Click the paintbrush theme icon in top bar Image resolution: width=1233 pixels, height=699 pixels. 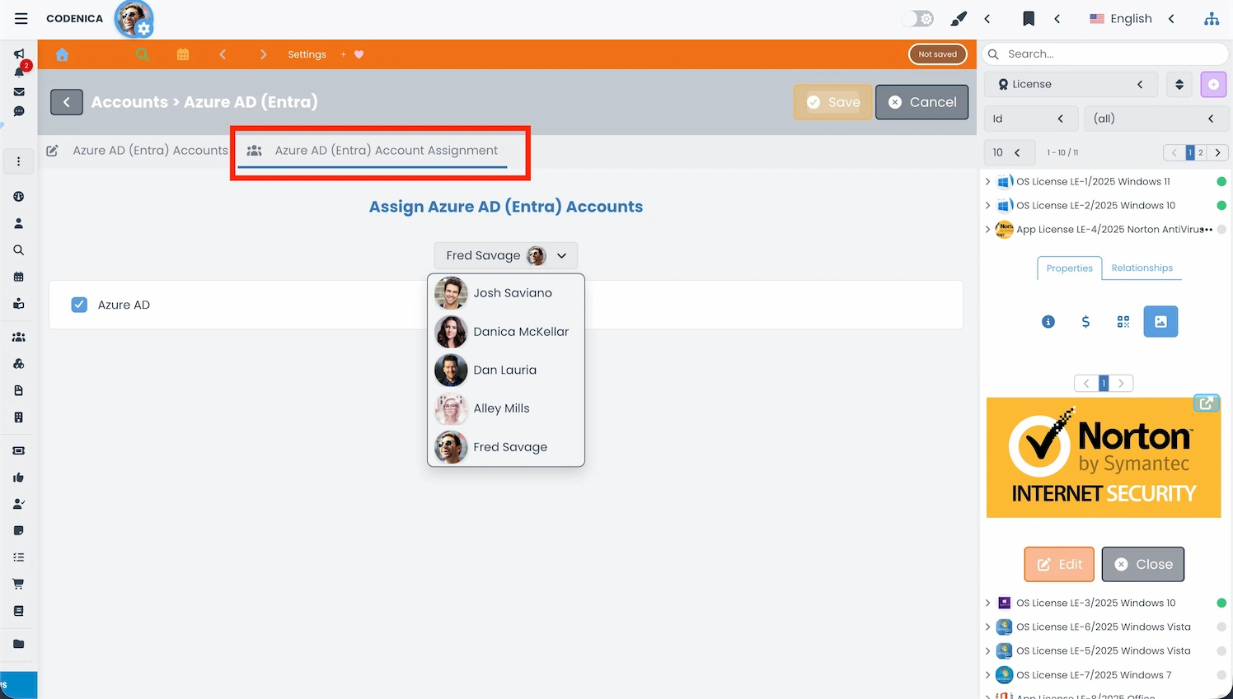[959, 18]
